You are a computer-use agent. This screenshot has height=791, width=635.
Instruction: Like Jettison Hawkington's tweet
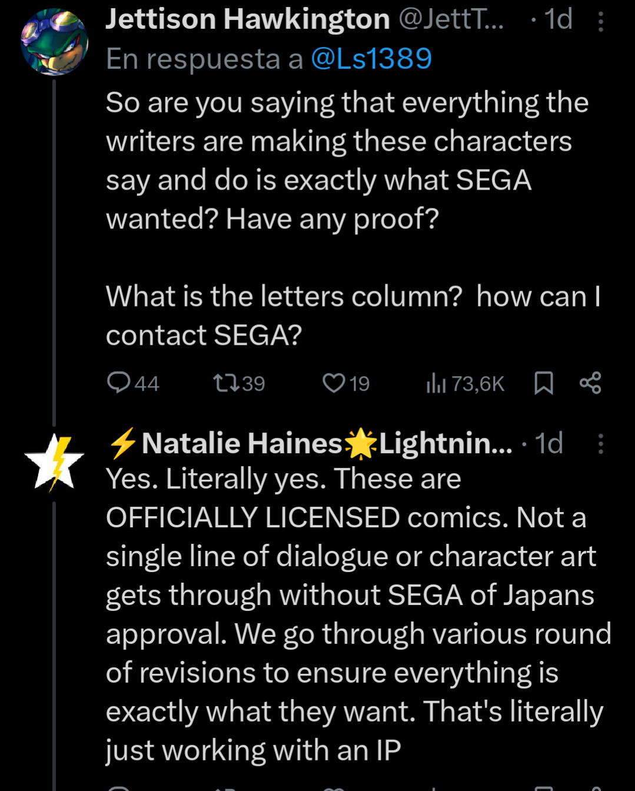click(x=334, y=383)
